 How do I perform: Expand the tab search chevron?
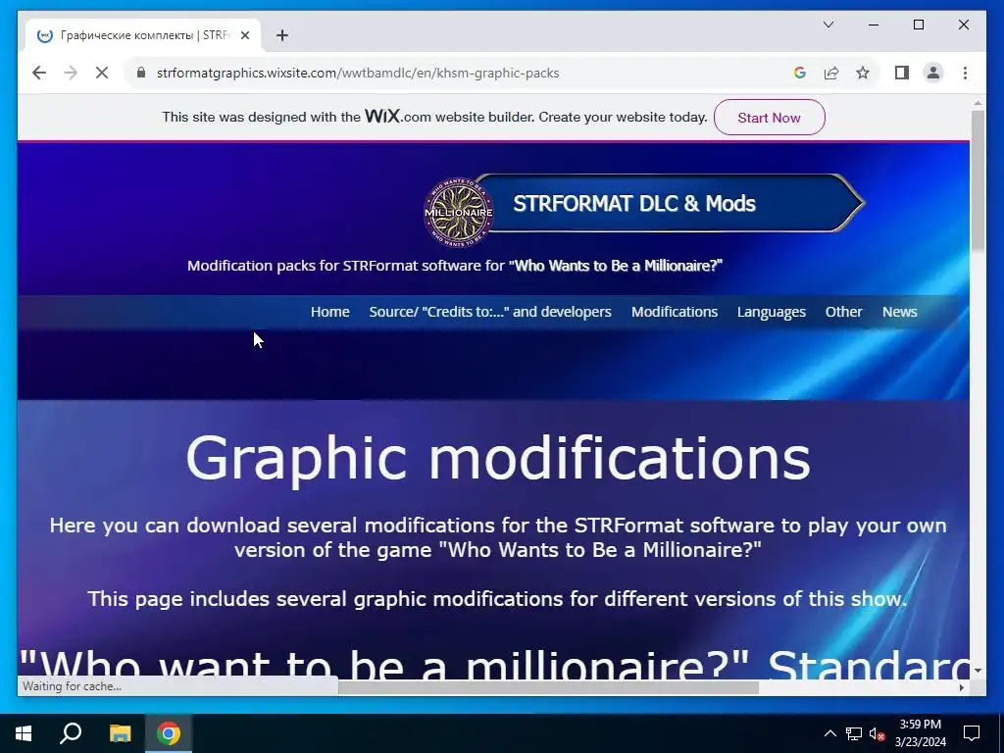click(x=828, y=25)
